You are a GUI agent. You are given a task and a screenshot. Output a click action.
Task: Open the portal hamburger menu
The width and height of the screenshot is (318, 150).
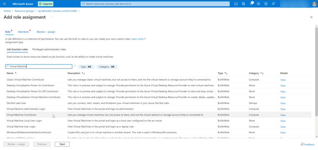click(x=4, y=4)
